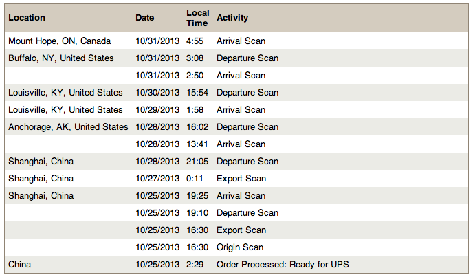The width and height of the screenshot is (473, 277).
Task: Click Buffalo, NY, United States location cell
Action: [x=61, y=58]
